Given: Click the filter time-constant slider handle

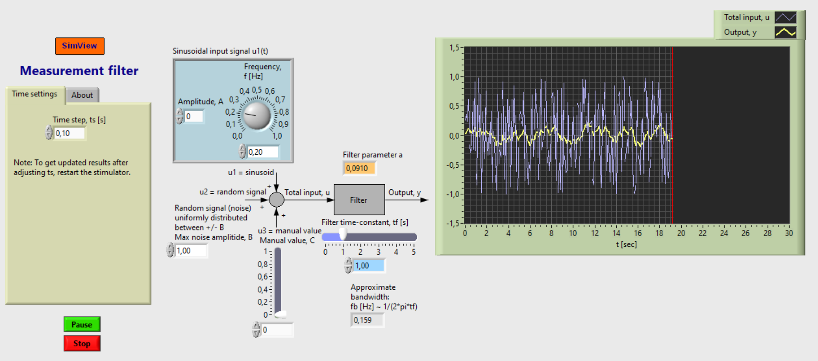Looking at the screenshot, I should 343,235.
